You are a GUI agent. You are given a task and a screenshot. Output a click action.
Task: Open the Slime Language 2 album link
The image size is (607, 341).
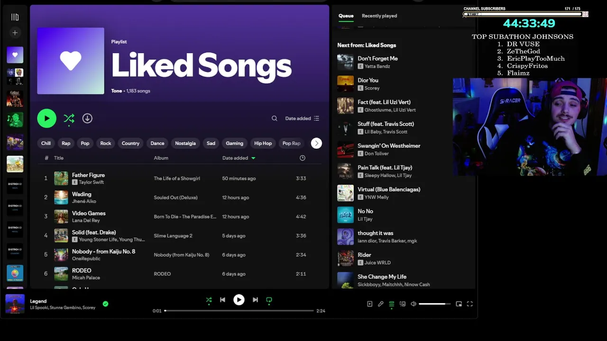click(x=173, y=236)
